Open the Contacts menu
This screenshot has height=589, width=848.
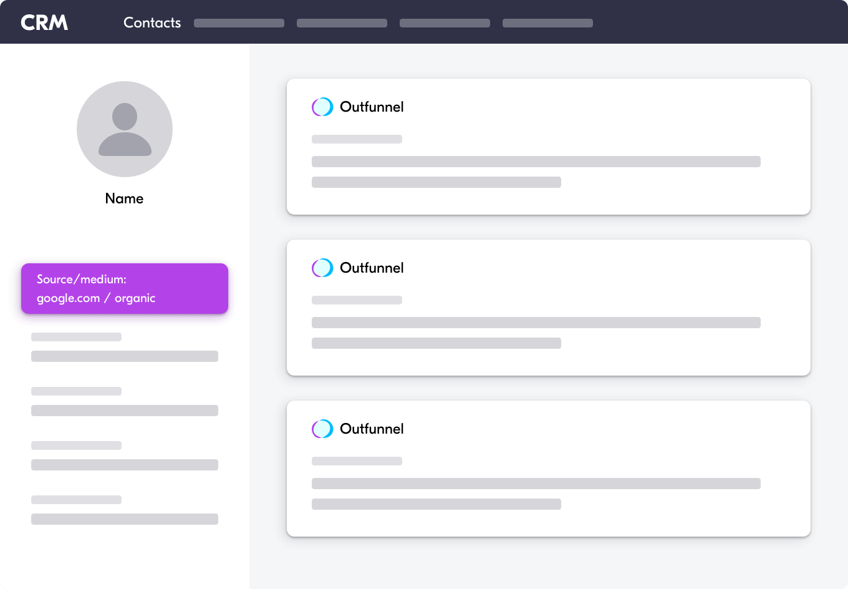pos(152,22)
